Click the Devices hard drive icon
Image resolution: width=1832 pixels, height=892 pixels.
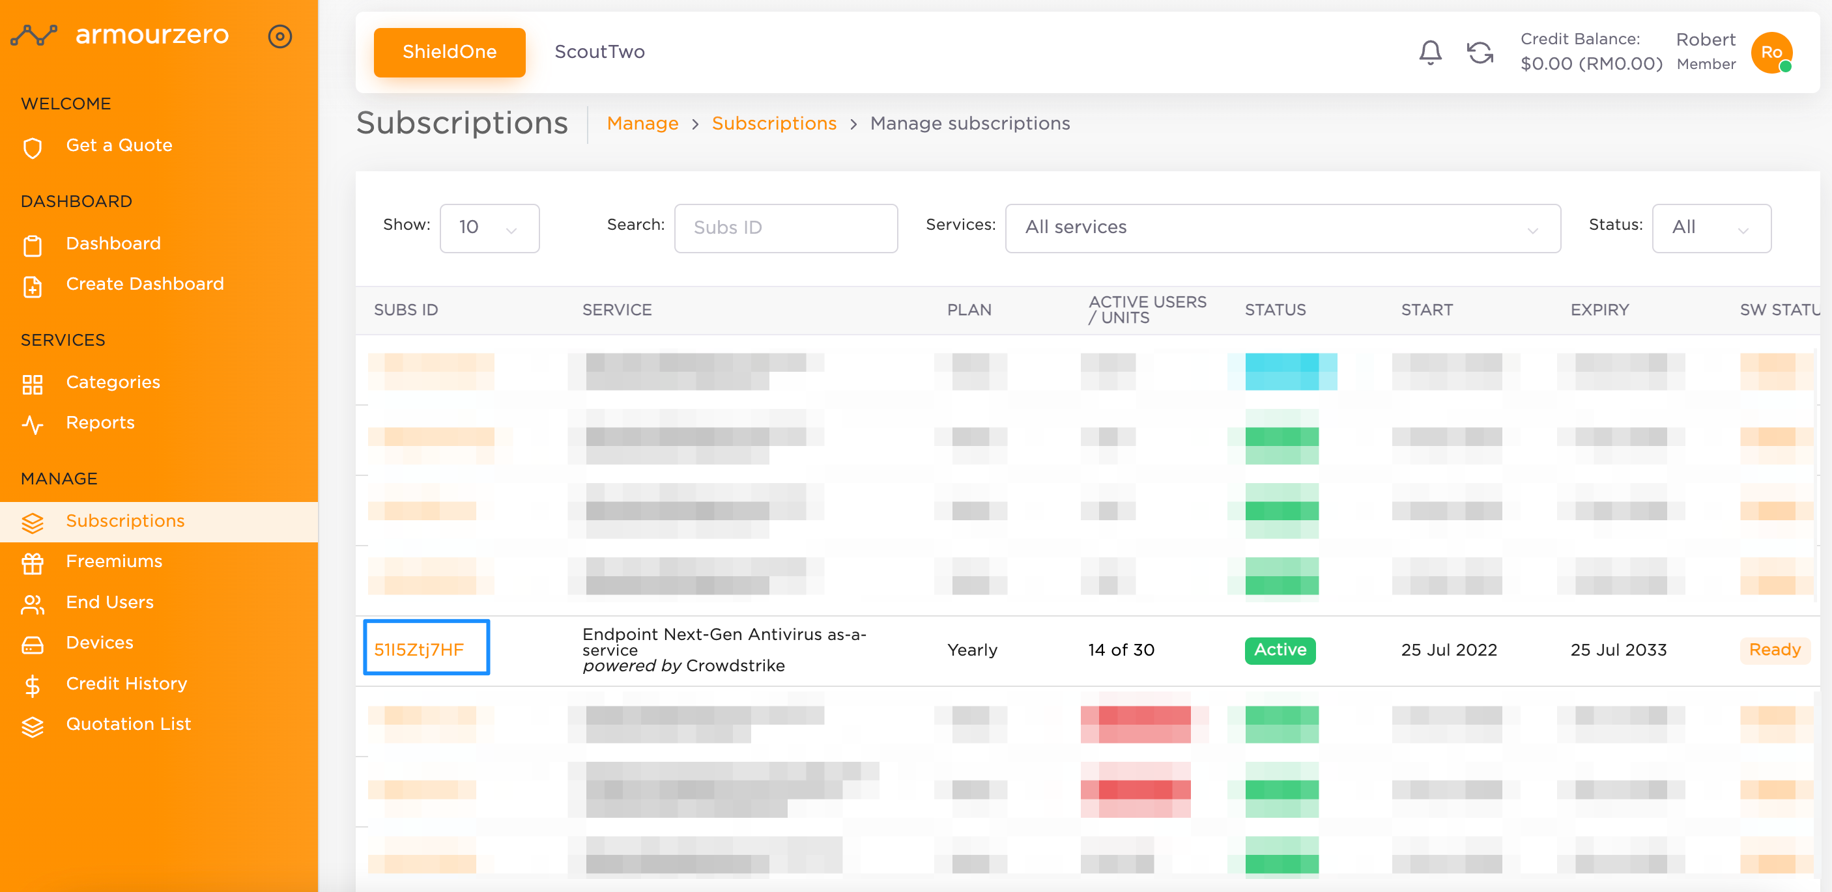click(33, 644)
